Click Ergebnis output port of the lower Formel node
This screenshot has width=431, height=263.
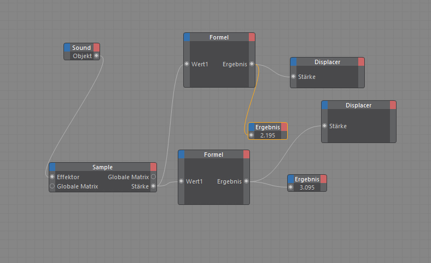tap(246, 181)
